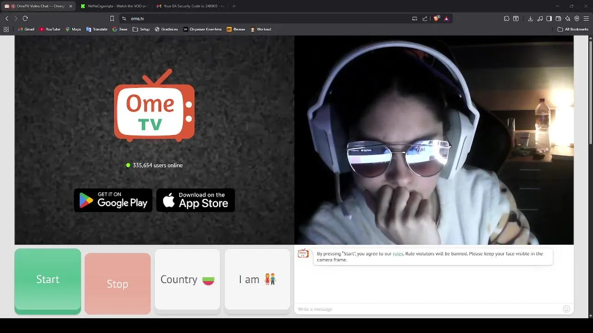Screen dimensions: 593x333
Task: Open the browser main hamburger menu
Action: [586, 18]
